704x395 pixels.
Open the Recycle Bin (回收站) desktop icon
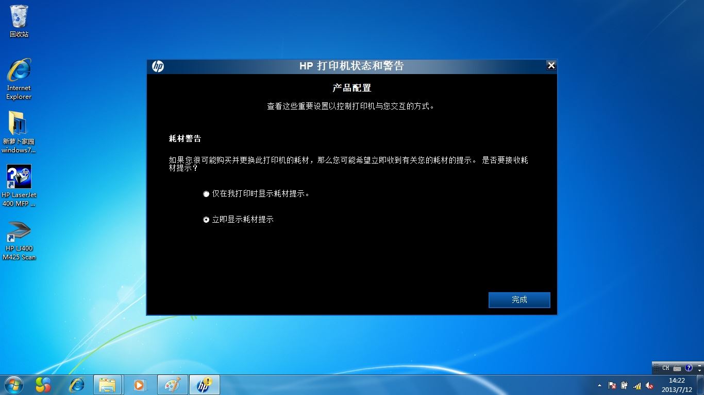19,21
